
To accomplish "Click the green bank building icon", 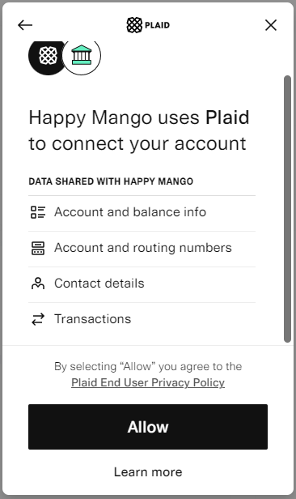I will [82, 55].
